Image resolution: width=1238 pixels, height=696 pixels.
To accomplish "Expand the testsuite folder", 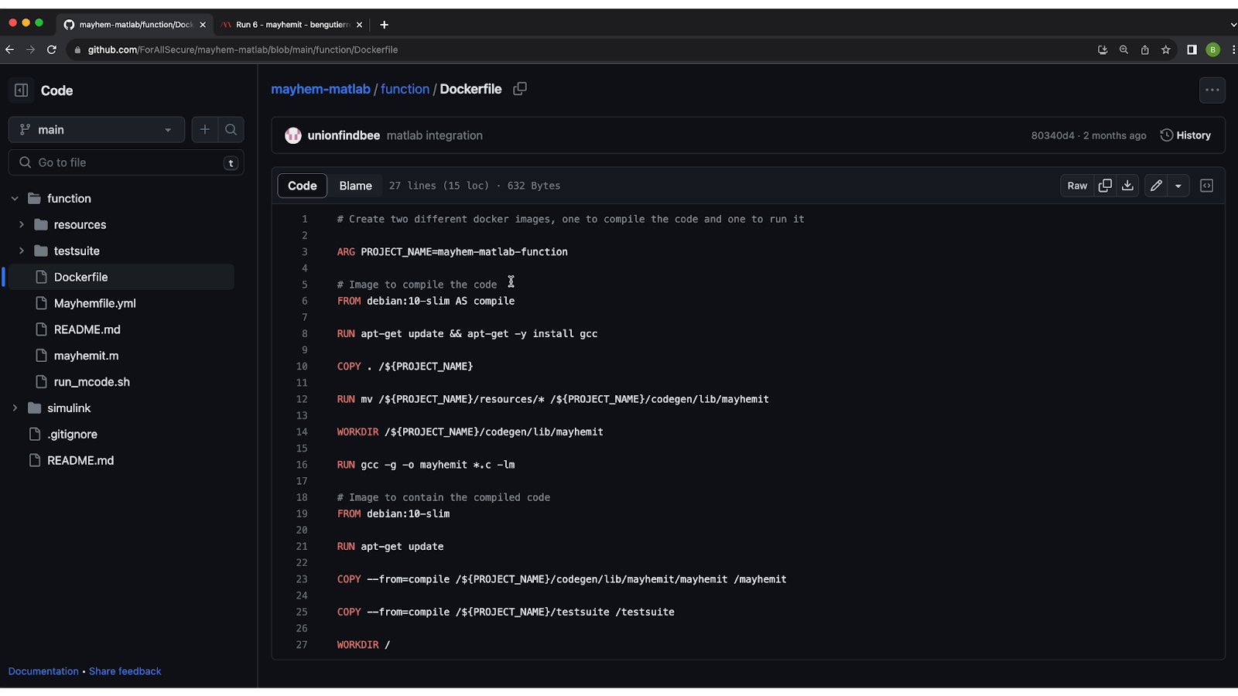I will click(22, 251).
